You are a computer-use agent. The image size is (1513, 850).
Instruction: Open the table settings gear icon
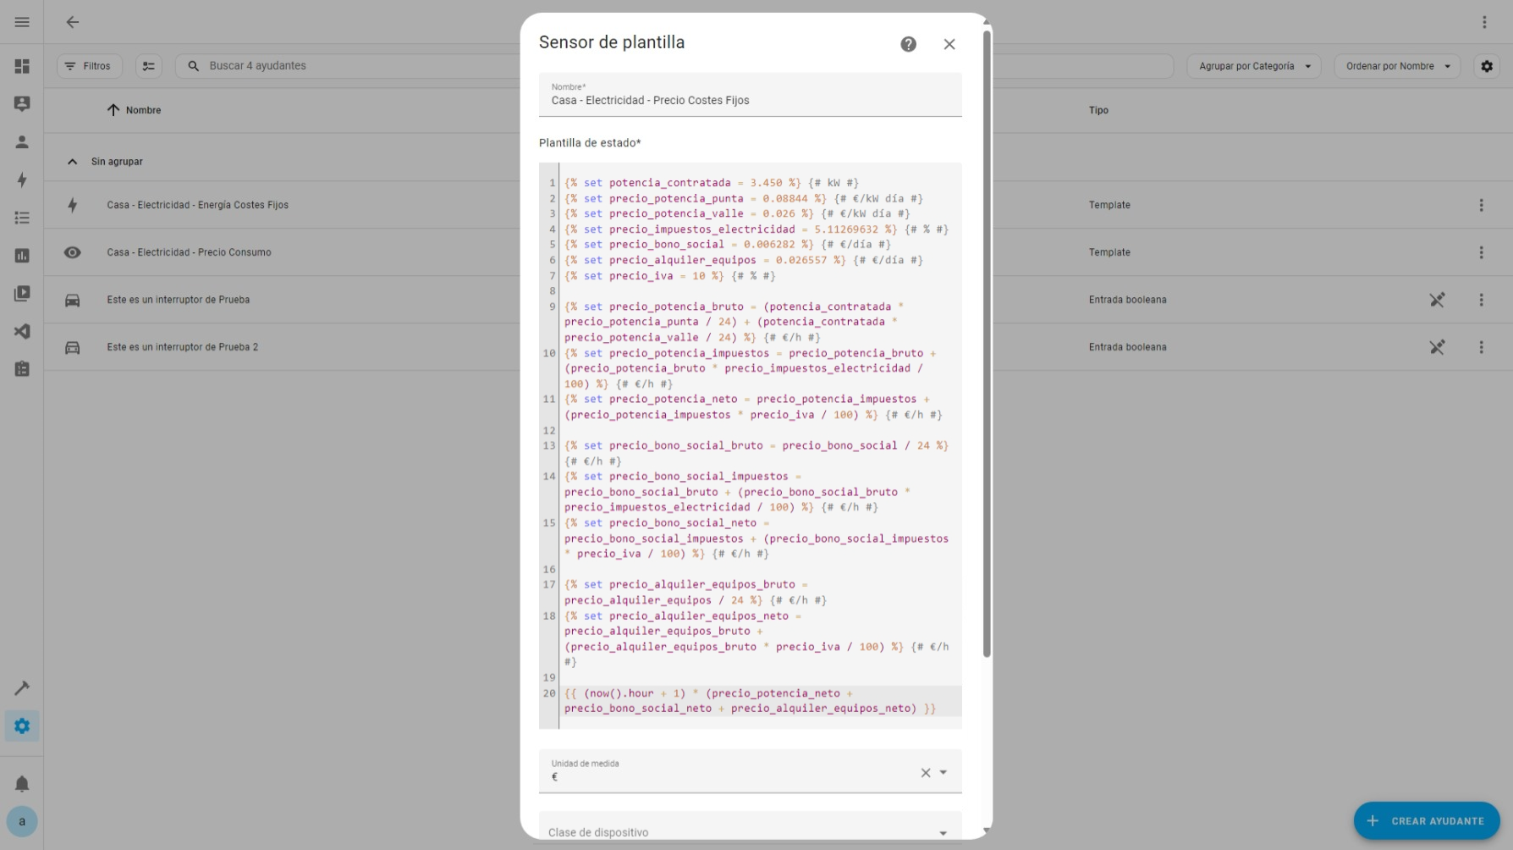[1486, 66]
